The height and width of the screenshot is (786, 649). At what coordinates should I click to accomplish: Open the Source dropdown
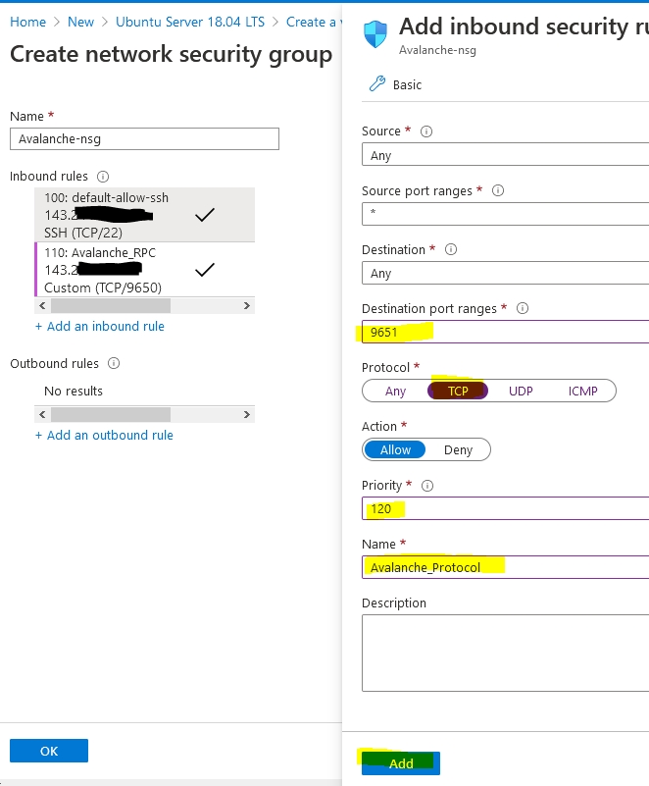pyautogui.click(x=505, y=155)
